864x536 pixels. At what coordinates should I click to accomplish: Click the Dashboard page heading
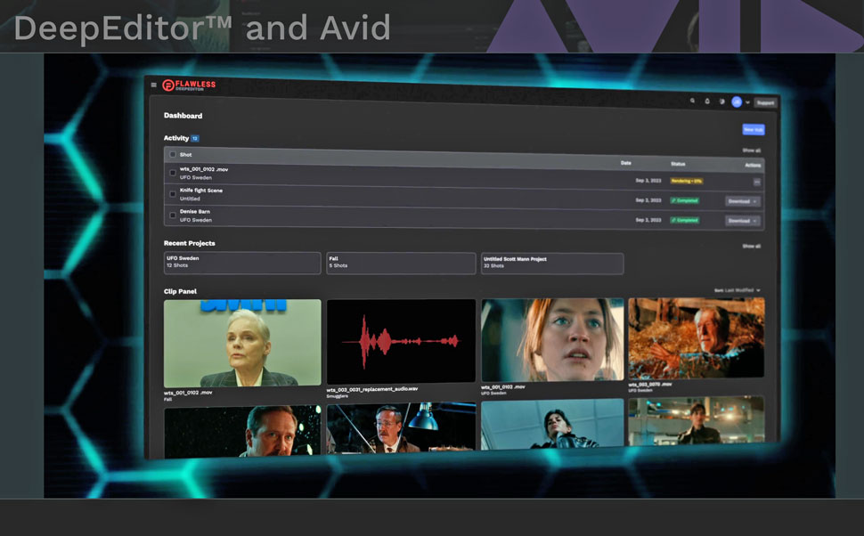coord(183,116)
